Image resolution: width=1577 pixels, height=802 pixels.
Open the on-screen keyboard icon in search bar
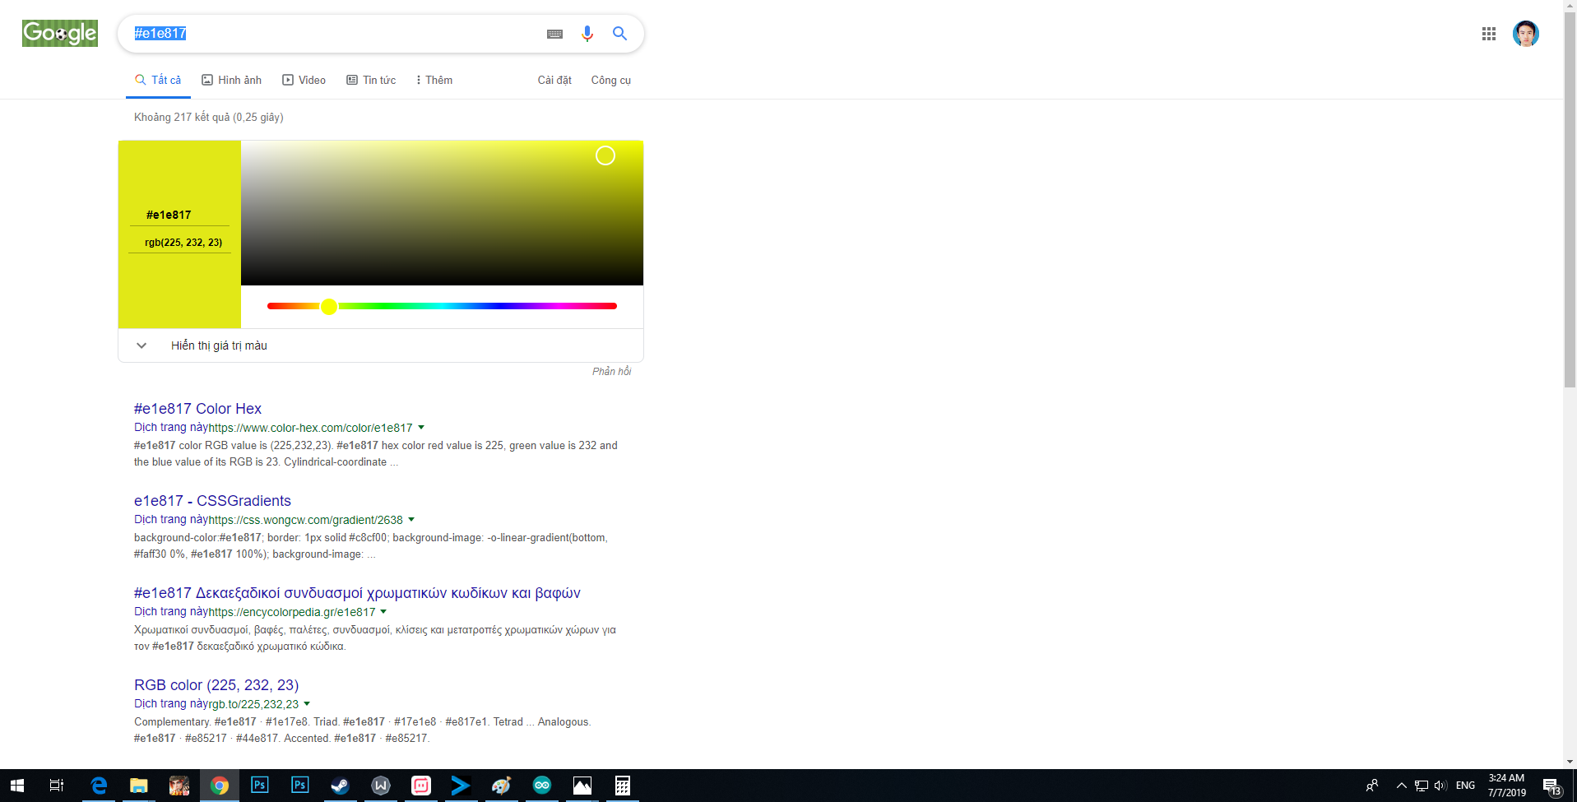click(x=554, y=34)
